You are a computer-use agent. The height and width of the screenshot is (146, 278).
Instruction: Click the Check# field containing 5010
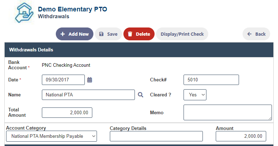(x=211, y=80)
